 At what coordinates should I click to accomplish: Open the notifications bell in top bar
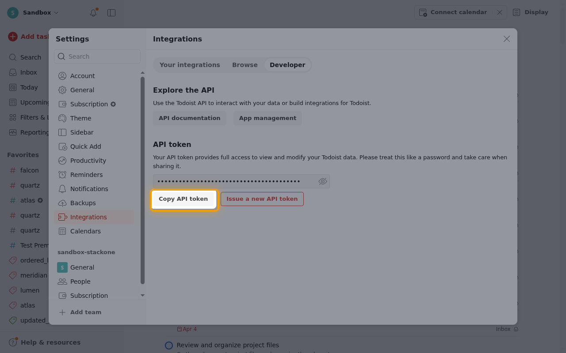pos(93,13)
